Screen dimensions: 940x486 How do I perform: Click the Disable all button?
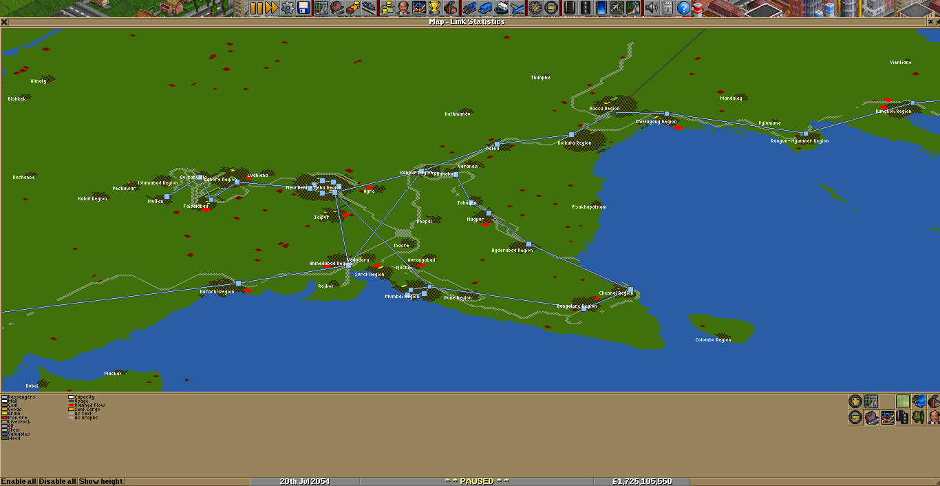(57, 481)
